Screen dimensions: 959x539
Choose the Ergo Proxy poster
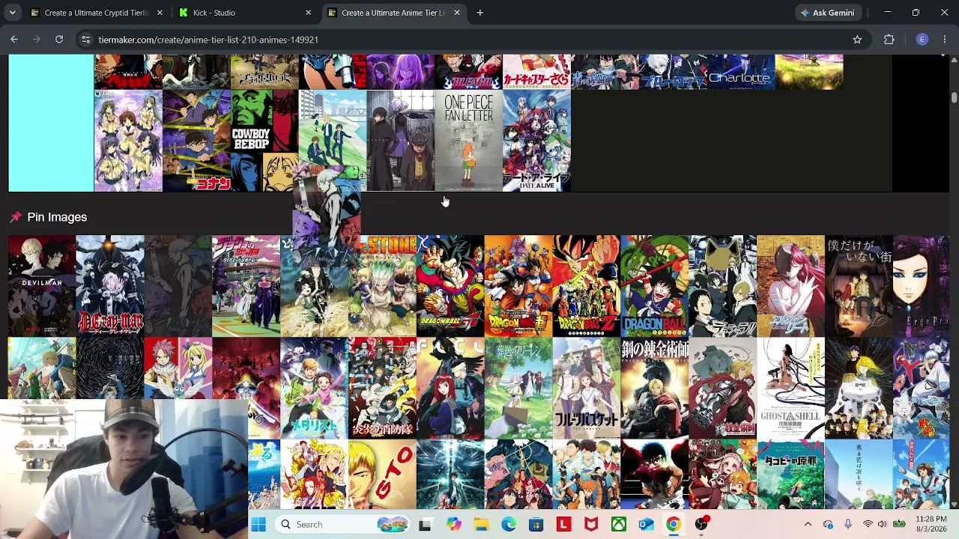921,286
